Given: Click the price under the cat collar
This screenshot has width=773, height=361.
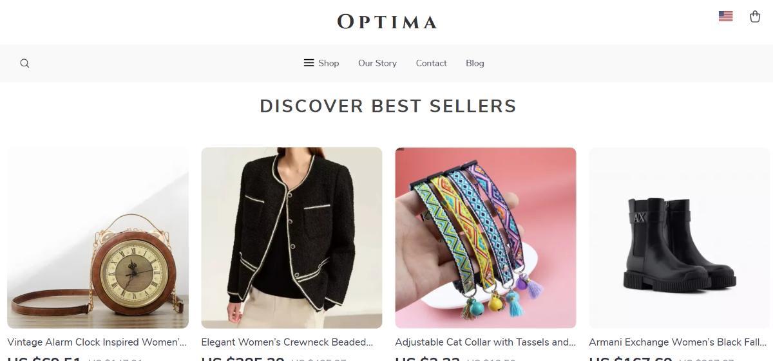Looking at the screenshot, I should click(x=427, y=358).
